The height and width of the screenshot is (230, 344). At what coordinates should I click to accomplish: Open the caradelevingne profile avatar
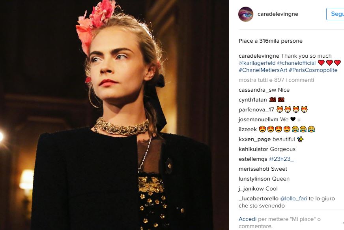point(246,14)
